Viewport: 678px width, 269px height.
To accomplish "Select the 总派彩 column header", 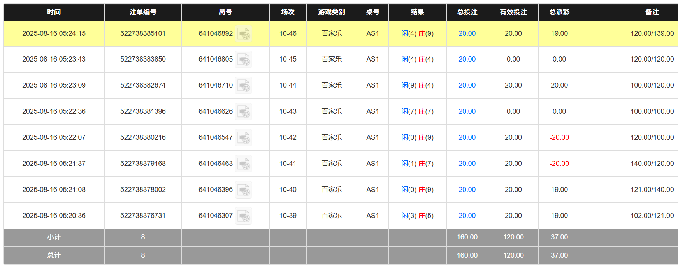I will (x=559, y=12).
